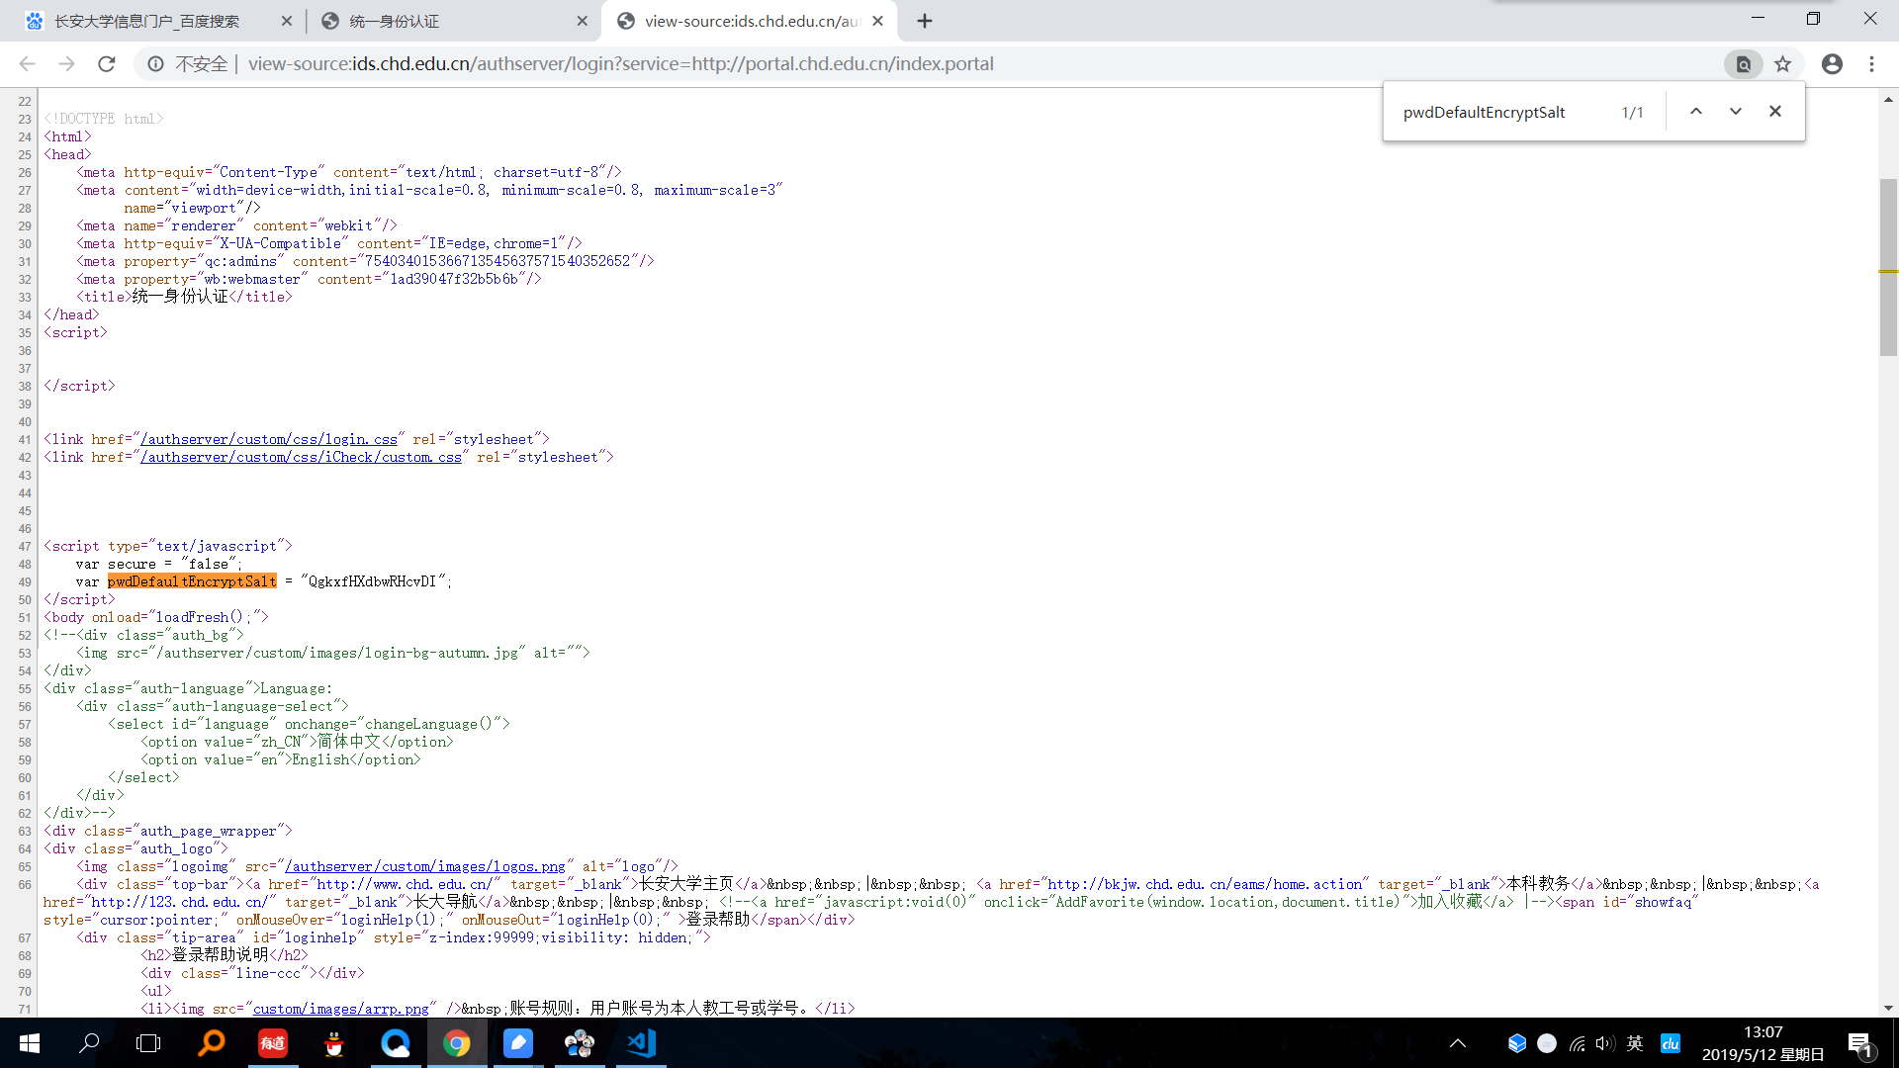Toggle the input language indicator 英
This screenshot has height=1068, width=1899.
[x=1634, y=1043]
